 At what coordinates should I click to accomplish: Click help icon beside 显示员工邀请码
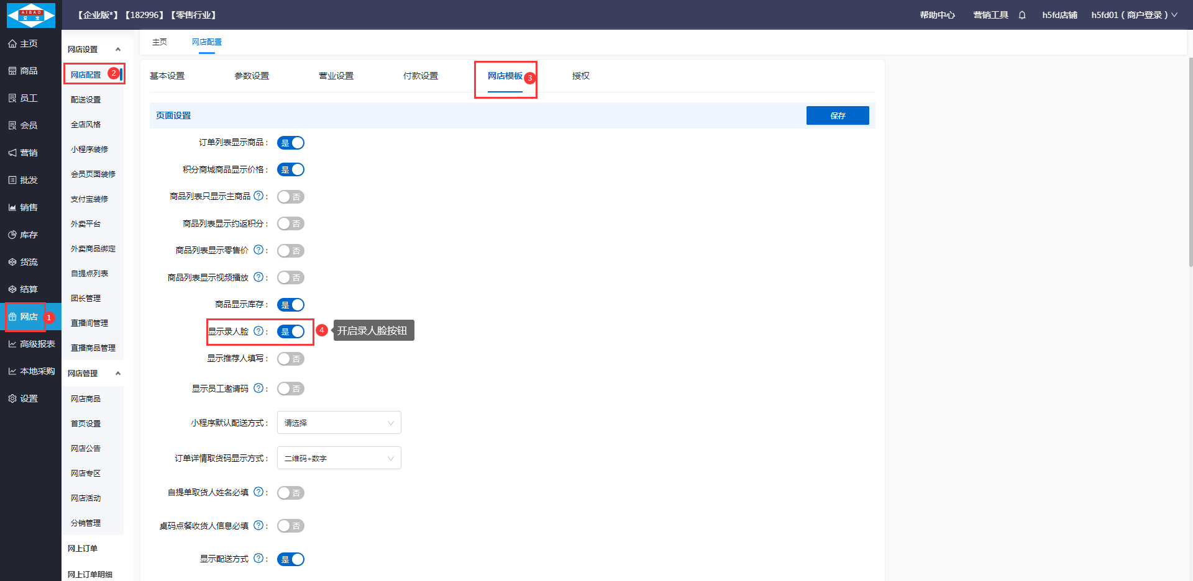[258, 389]
